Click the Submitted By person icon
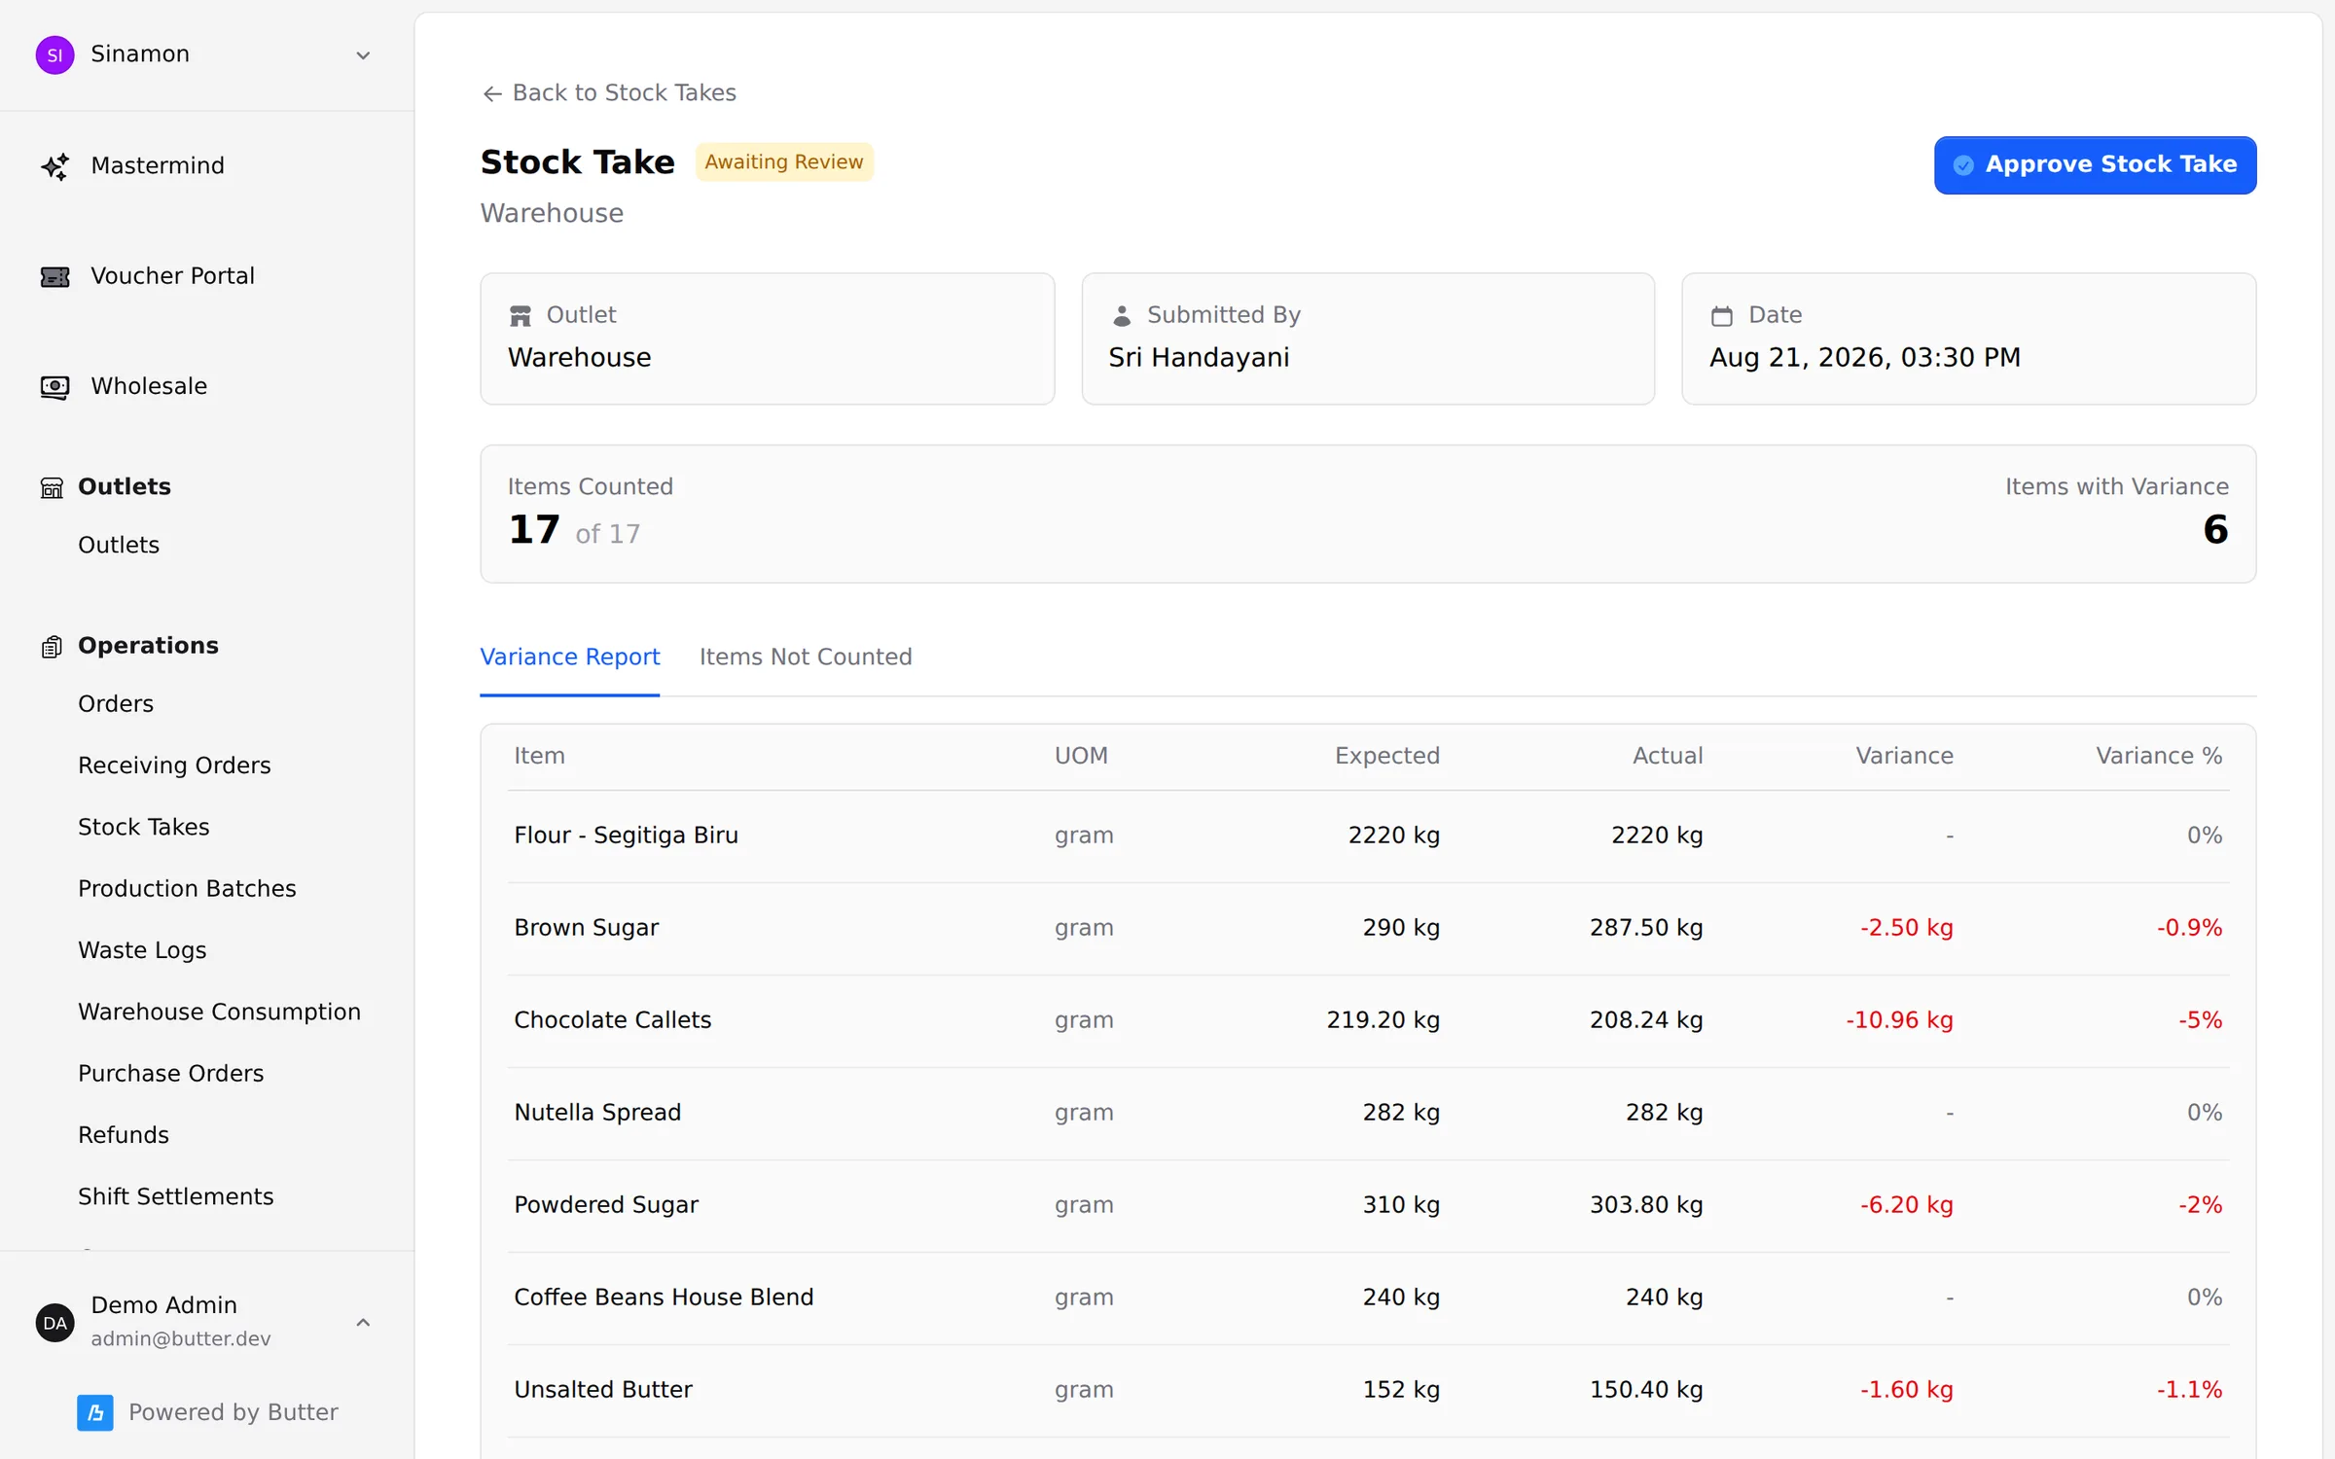 [1122, 316]
